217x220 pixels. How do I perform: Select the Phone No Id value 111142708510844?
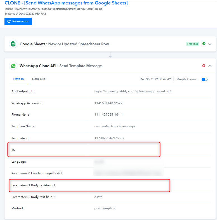(108, 114)
